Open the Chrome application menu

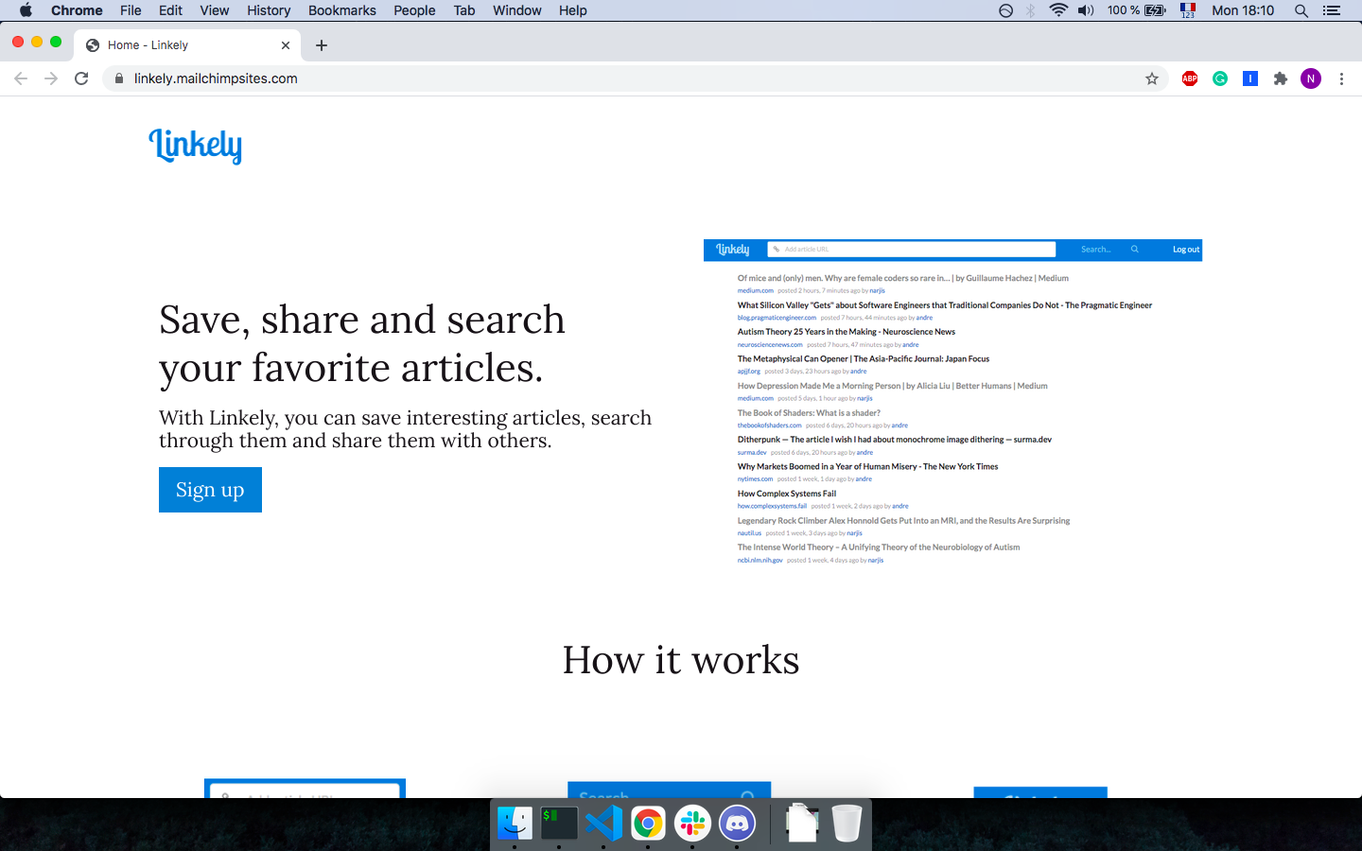(77, 10)
